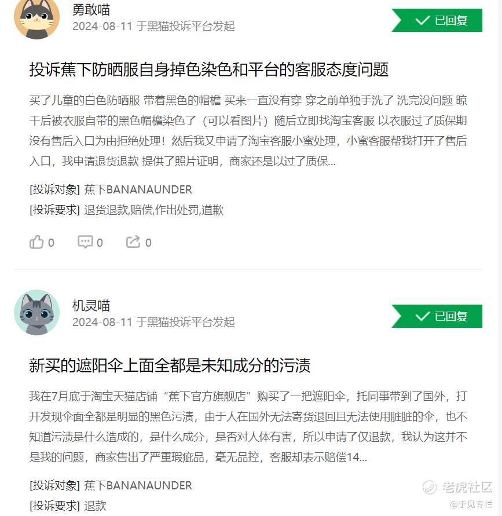Open 勇敢喵's cat avatar
Viewport: 502px width, 516px height.
(36, 17)
